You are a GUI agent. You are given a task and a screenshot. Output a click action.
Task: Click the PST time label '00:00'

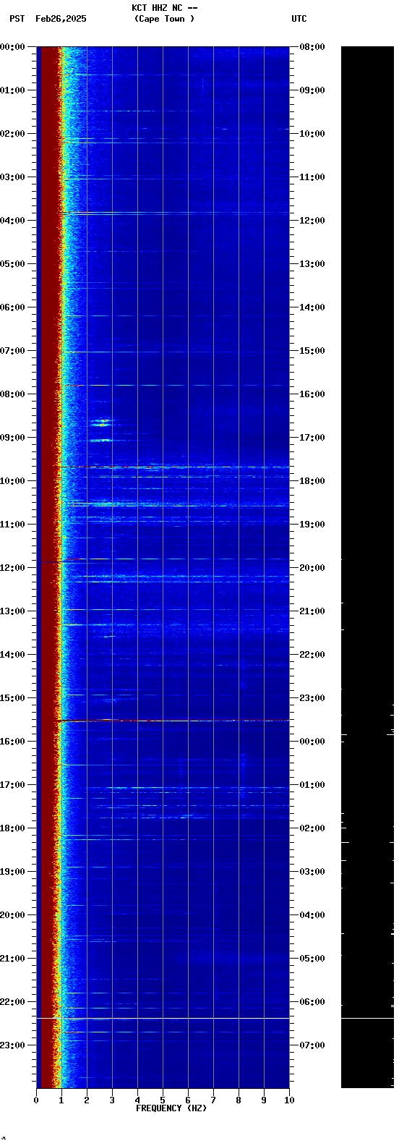(x=12, y=47)
